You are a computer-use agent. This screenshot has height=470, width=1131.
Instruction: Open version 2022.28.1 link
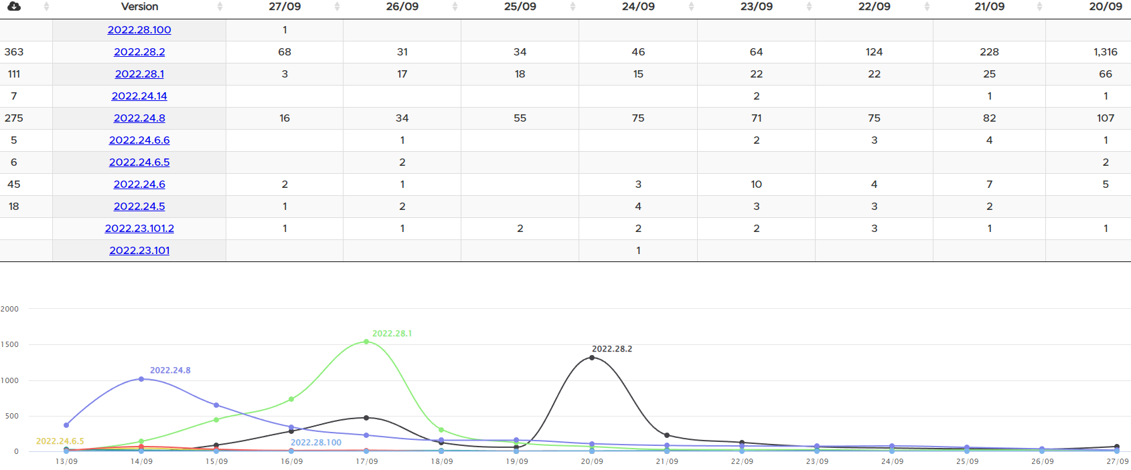coord(139,74)
